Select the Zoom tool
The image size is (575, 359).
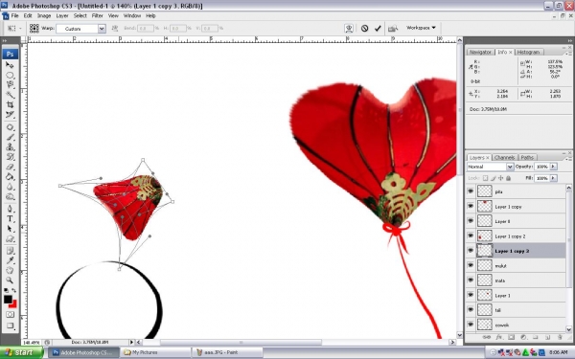pos(10,280)
